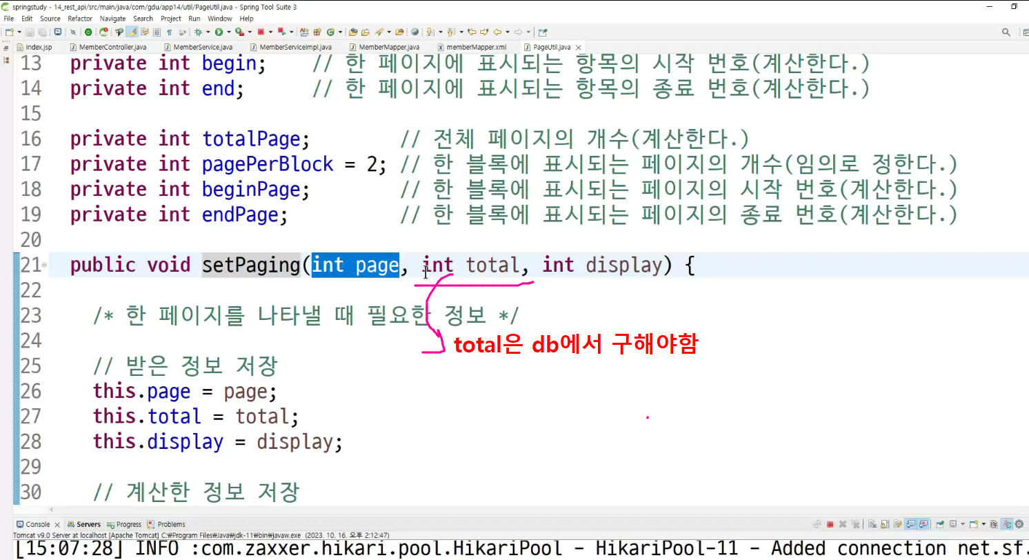
Task: Click the Search magnifier icon top right
Action: click(x=1006, y=32)
